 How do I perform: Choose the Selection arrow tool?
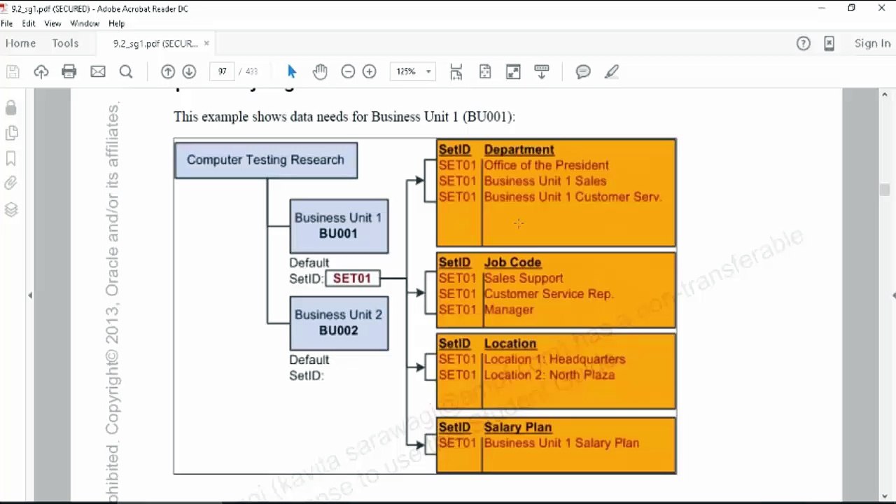[x=292, y=71]
